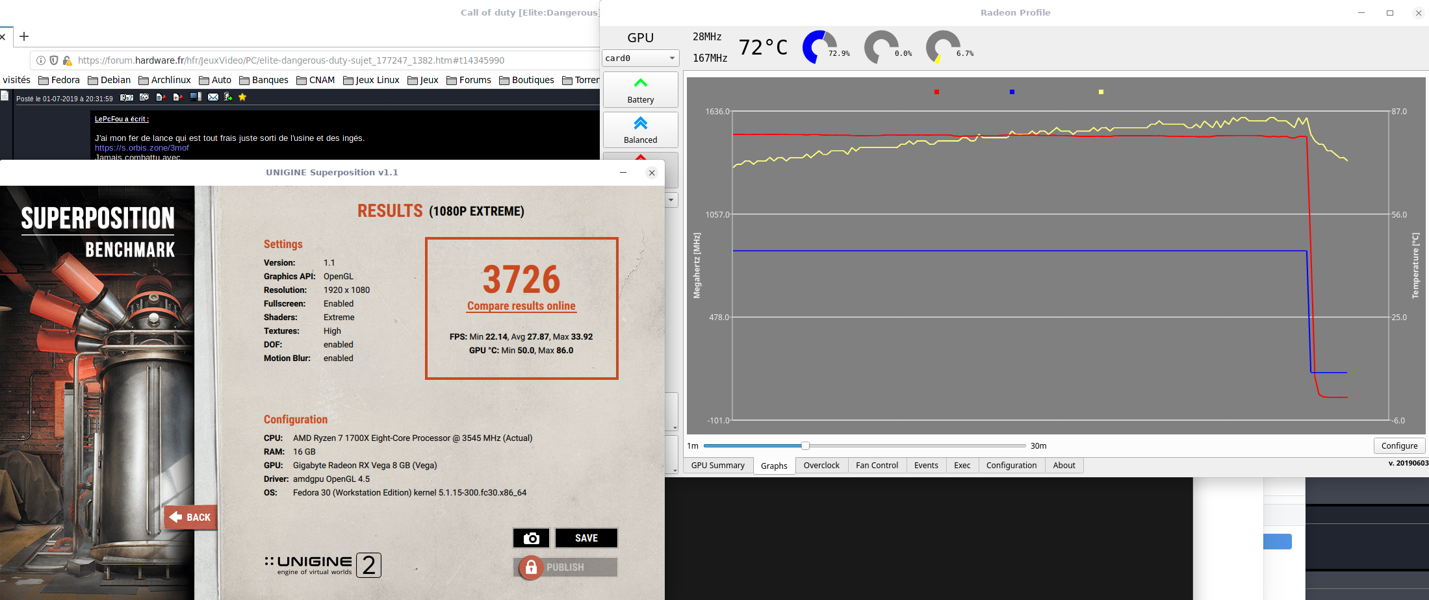Open the Archlinux bookmarks folder
The image size is (1429, 600).
(165, 80)
